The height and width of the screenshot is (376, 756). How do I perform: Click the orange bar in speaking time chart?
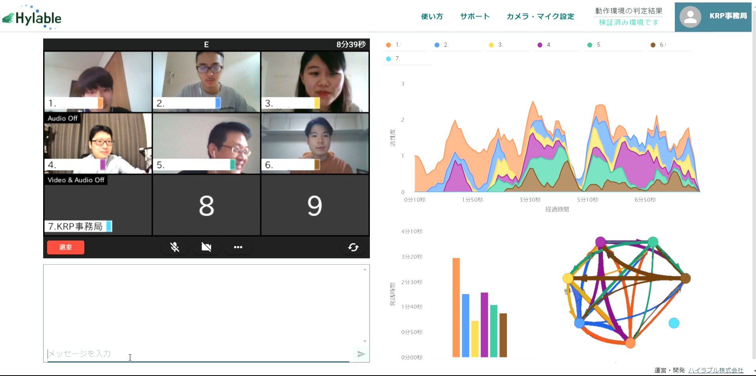[x=456, y=307]
